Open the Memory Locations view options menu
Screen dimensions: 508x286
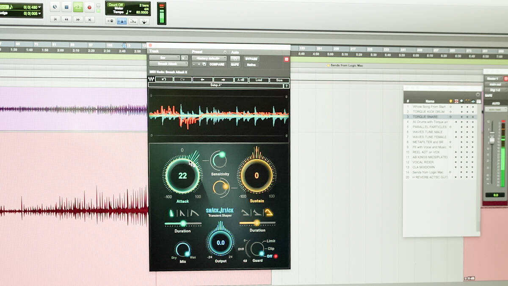478,94
